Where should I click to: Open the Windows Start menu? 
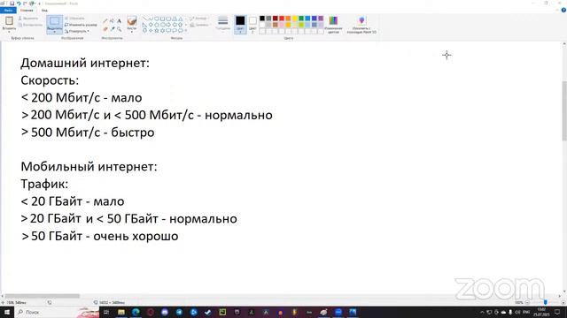tap(6, 312)
